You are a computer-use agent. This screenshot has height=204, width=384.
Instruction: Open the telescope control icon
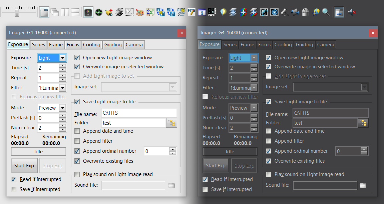coord(284,13)
